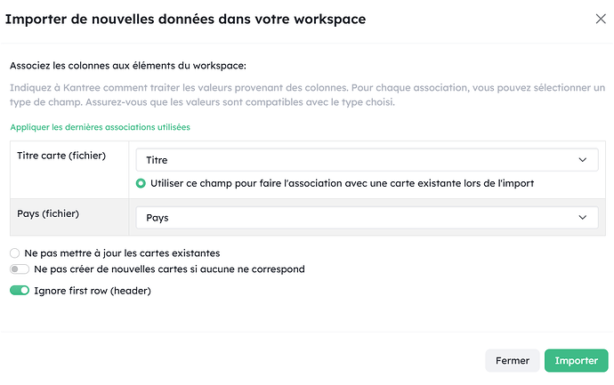Select the 'Utiliser ce champ' association radio button
Image resolution: width=614 pixels, height=385 pixels.
[141, 183]
